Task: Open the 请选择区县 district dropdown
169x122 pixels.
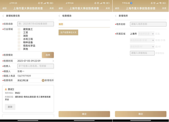Action: click(146, 34)
